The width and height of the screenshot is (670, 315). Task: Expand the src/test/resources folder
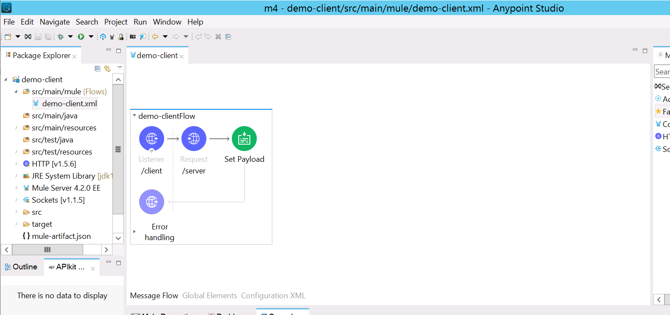pos(16,152)
